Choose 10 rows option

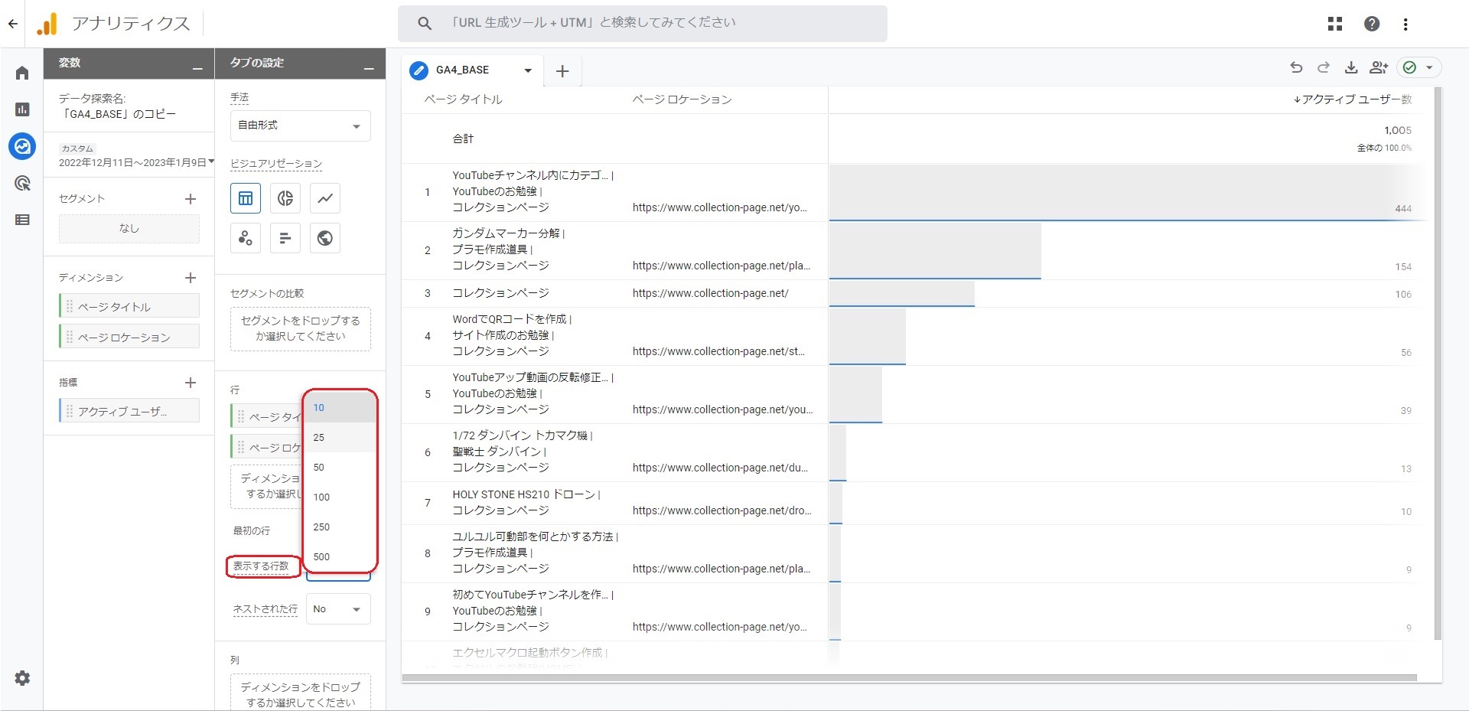tap(340, 408)
